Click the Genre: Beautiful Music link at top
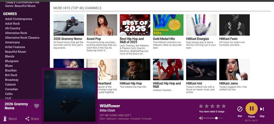This screenshot has height=124, width=274. pos(20,6)
